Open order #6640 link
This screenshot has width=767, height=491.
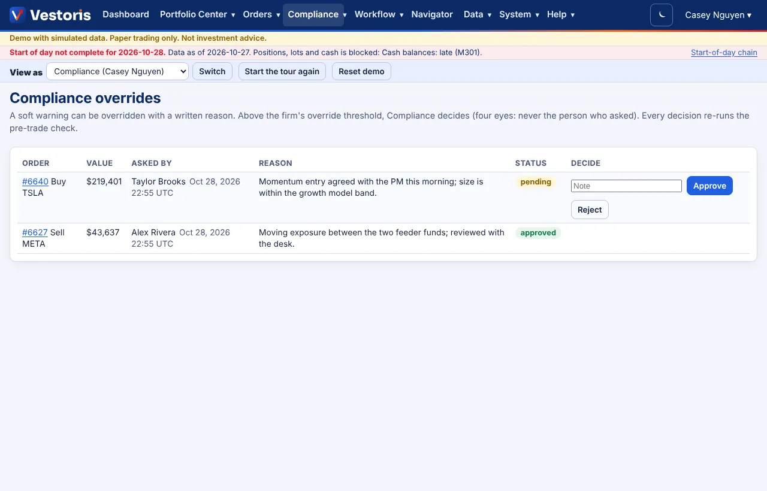click(x=35, y=181)
